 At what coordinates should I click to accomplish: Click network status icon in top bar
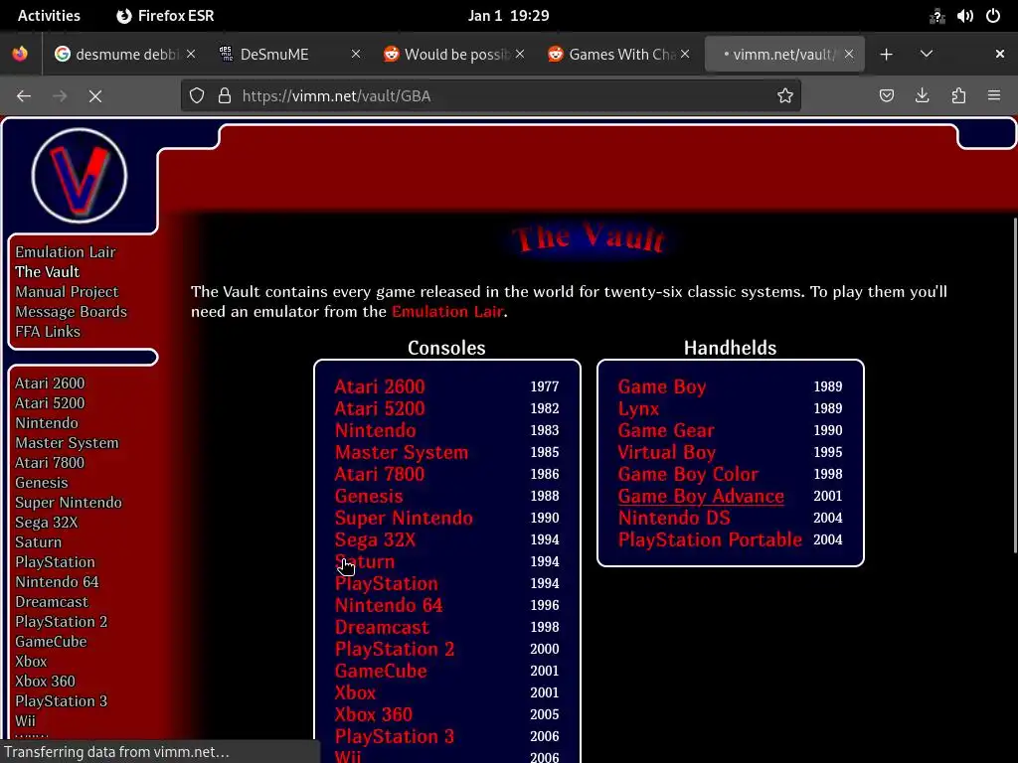click(x=936, y=16)
